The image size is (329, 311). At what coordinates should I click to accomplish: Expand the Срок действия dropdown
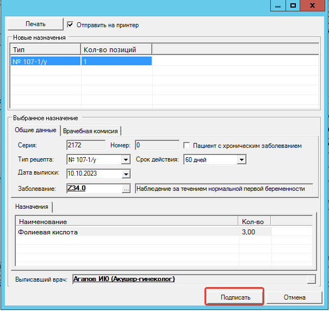[241, 160]
